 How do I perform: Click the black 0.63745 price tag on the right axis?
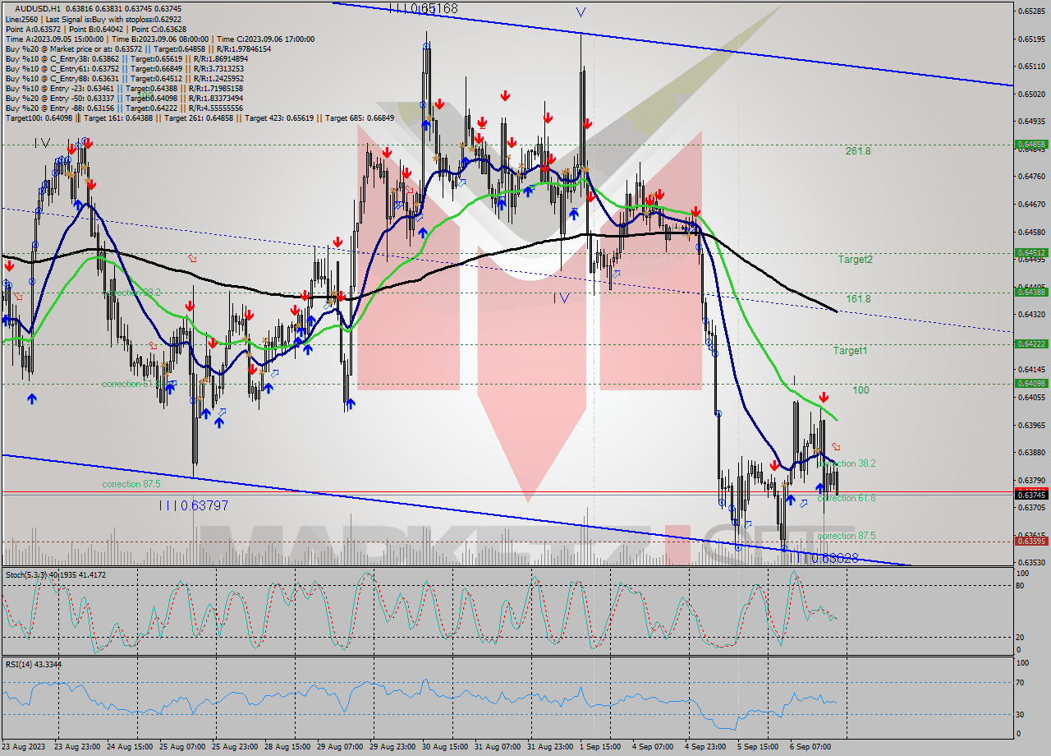(x=1032, y=493)
